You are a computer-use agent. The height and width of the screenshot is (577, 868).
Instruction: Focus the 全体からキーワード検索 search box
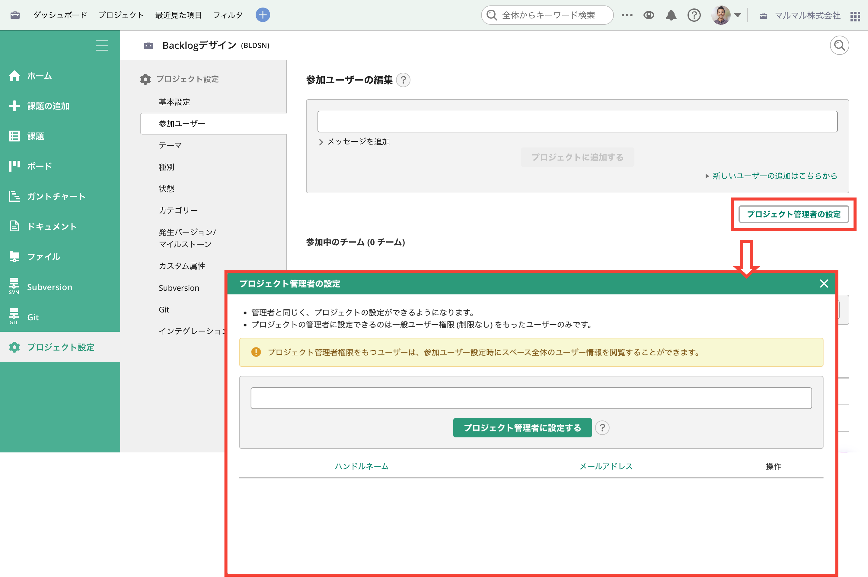point(547,15)
